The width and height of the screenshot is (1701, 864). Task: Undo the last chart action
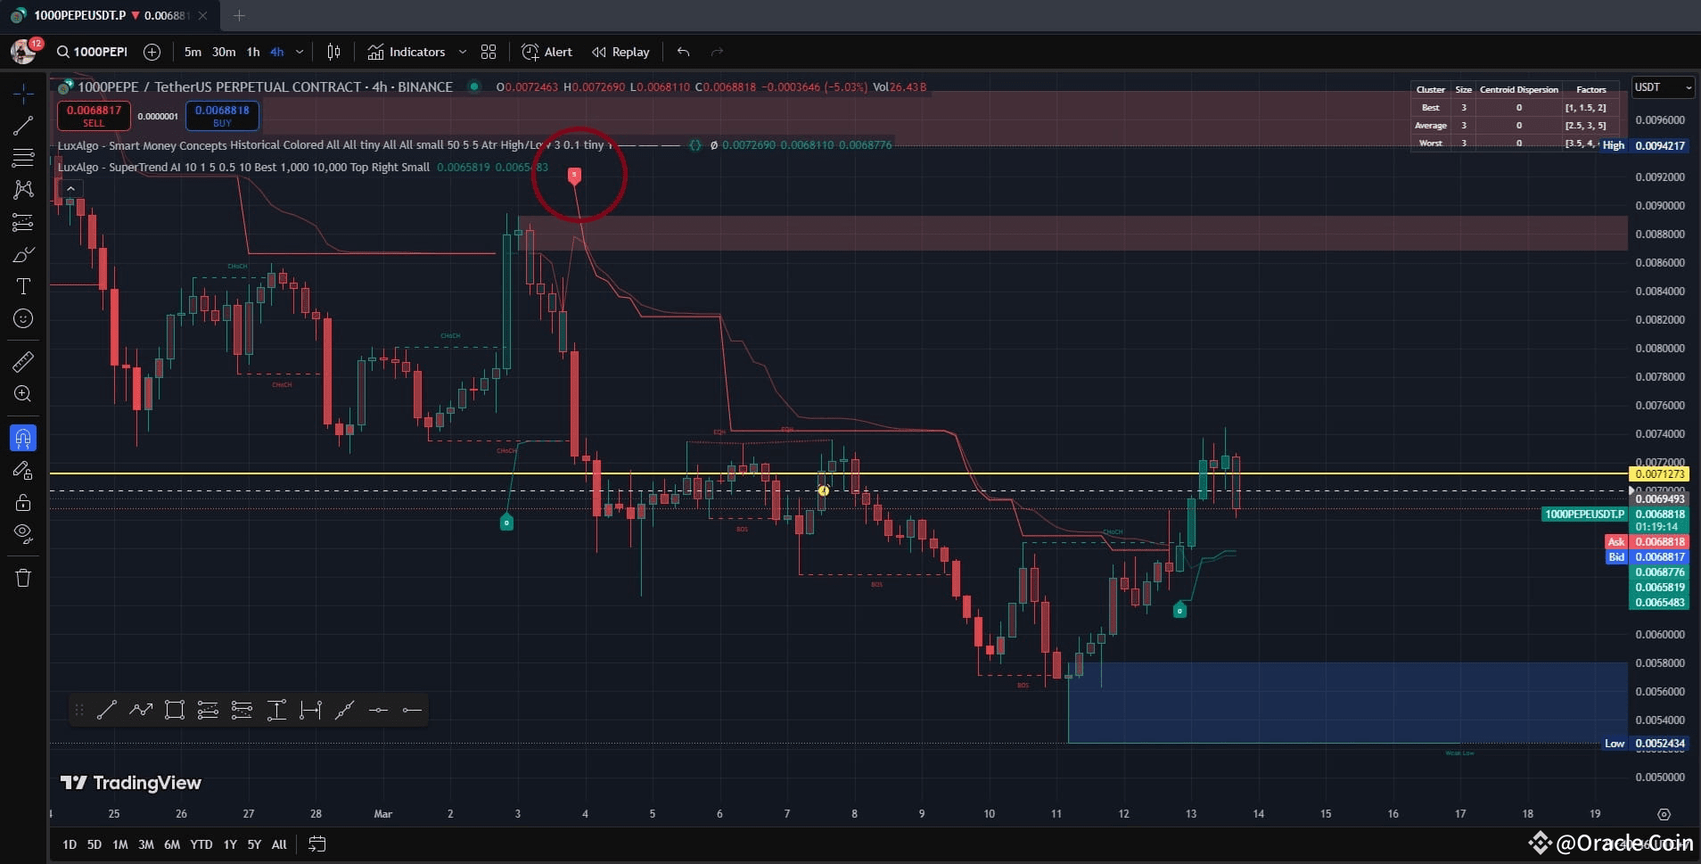[684, 52]
